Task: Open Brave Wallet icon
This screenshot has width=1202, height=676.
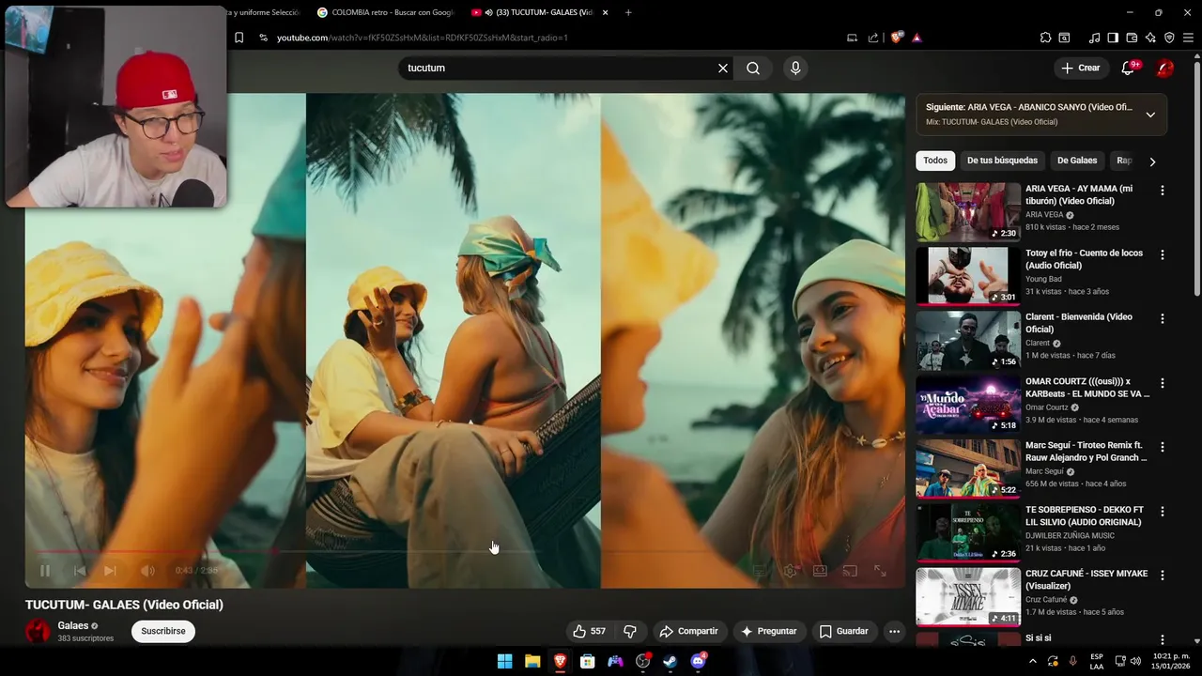Action: click(x=1132, y=38)
